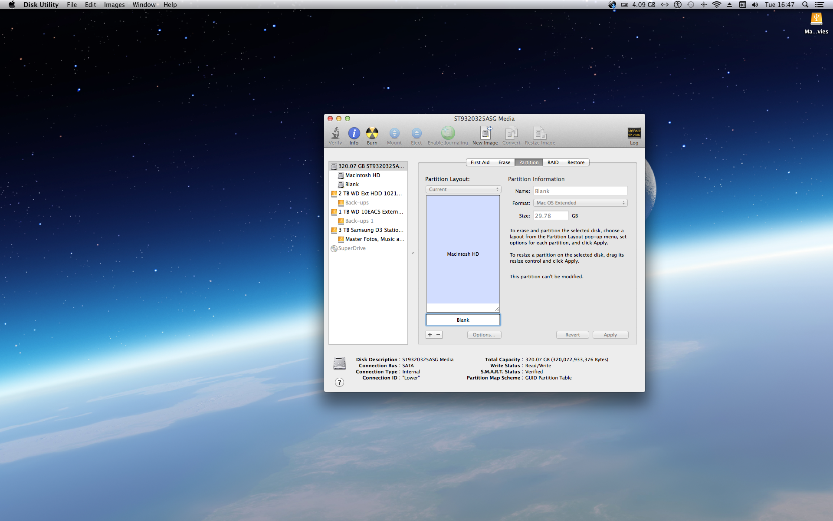Viewport: 833px width, 521px height.
Task: Click the Mount toolbar icon
Action: tap(394, 135)
